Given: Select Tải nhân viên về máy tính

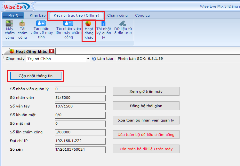Looking at the screenshot, I should click(41, 23).
